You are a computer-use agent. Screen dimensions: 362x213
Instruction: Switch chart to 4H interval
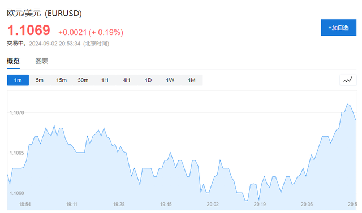[126, 80]
